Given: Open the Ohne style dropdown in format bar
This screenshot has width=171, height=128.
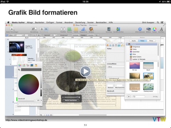Looking at the screenshot, I should (x=12, y=35).
